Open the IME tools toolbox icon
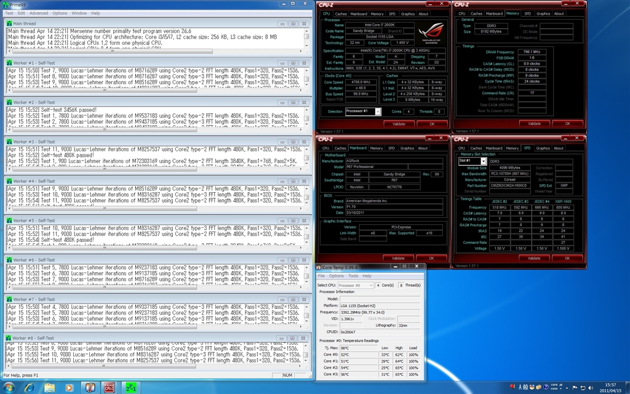 [x=539, y=387]
